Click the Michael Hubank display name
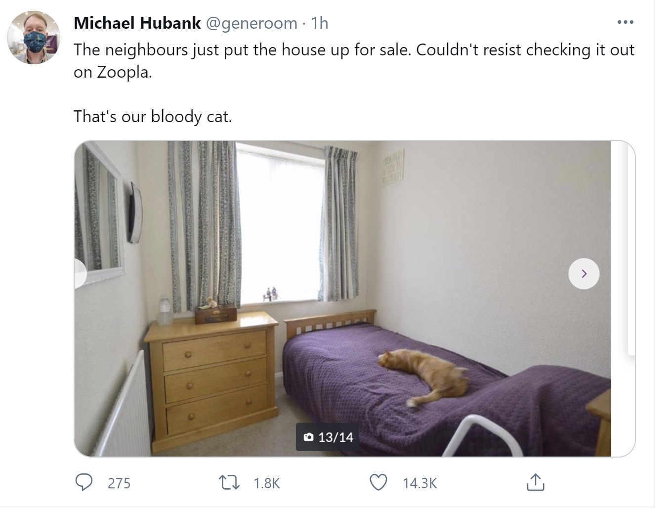This screenshot has height=508, width=672. (137, 23)
